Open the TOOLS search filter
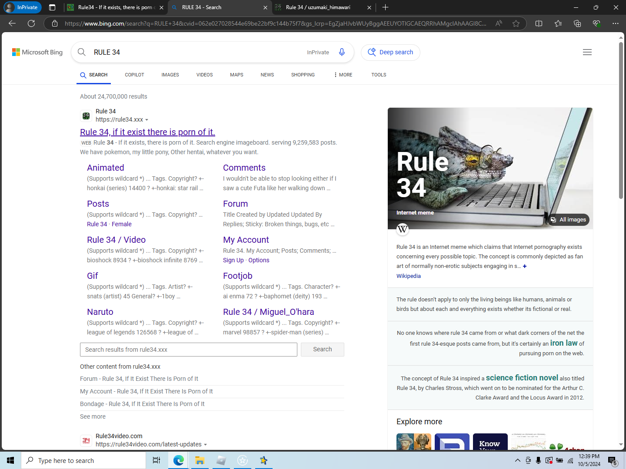This screenshot has width=626, height=469. (x=379, y=75)
